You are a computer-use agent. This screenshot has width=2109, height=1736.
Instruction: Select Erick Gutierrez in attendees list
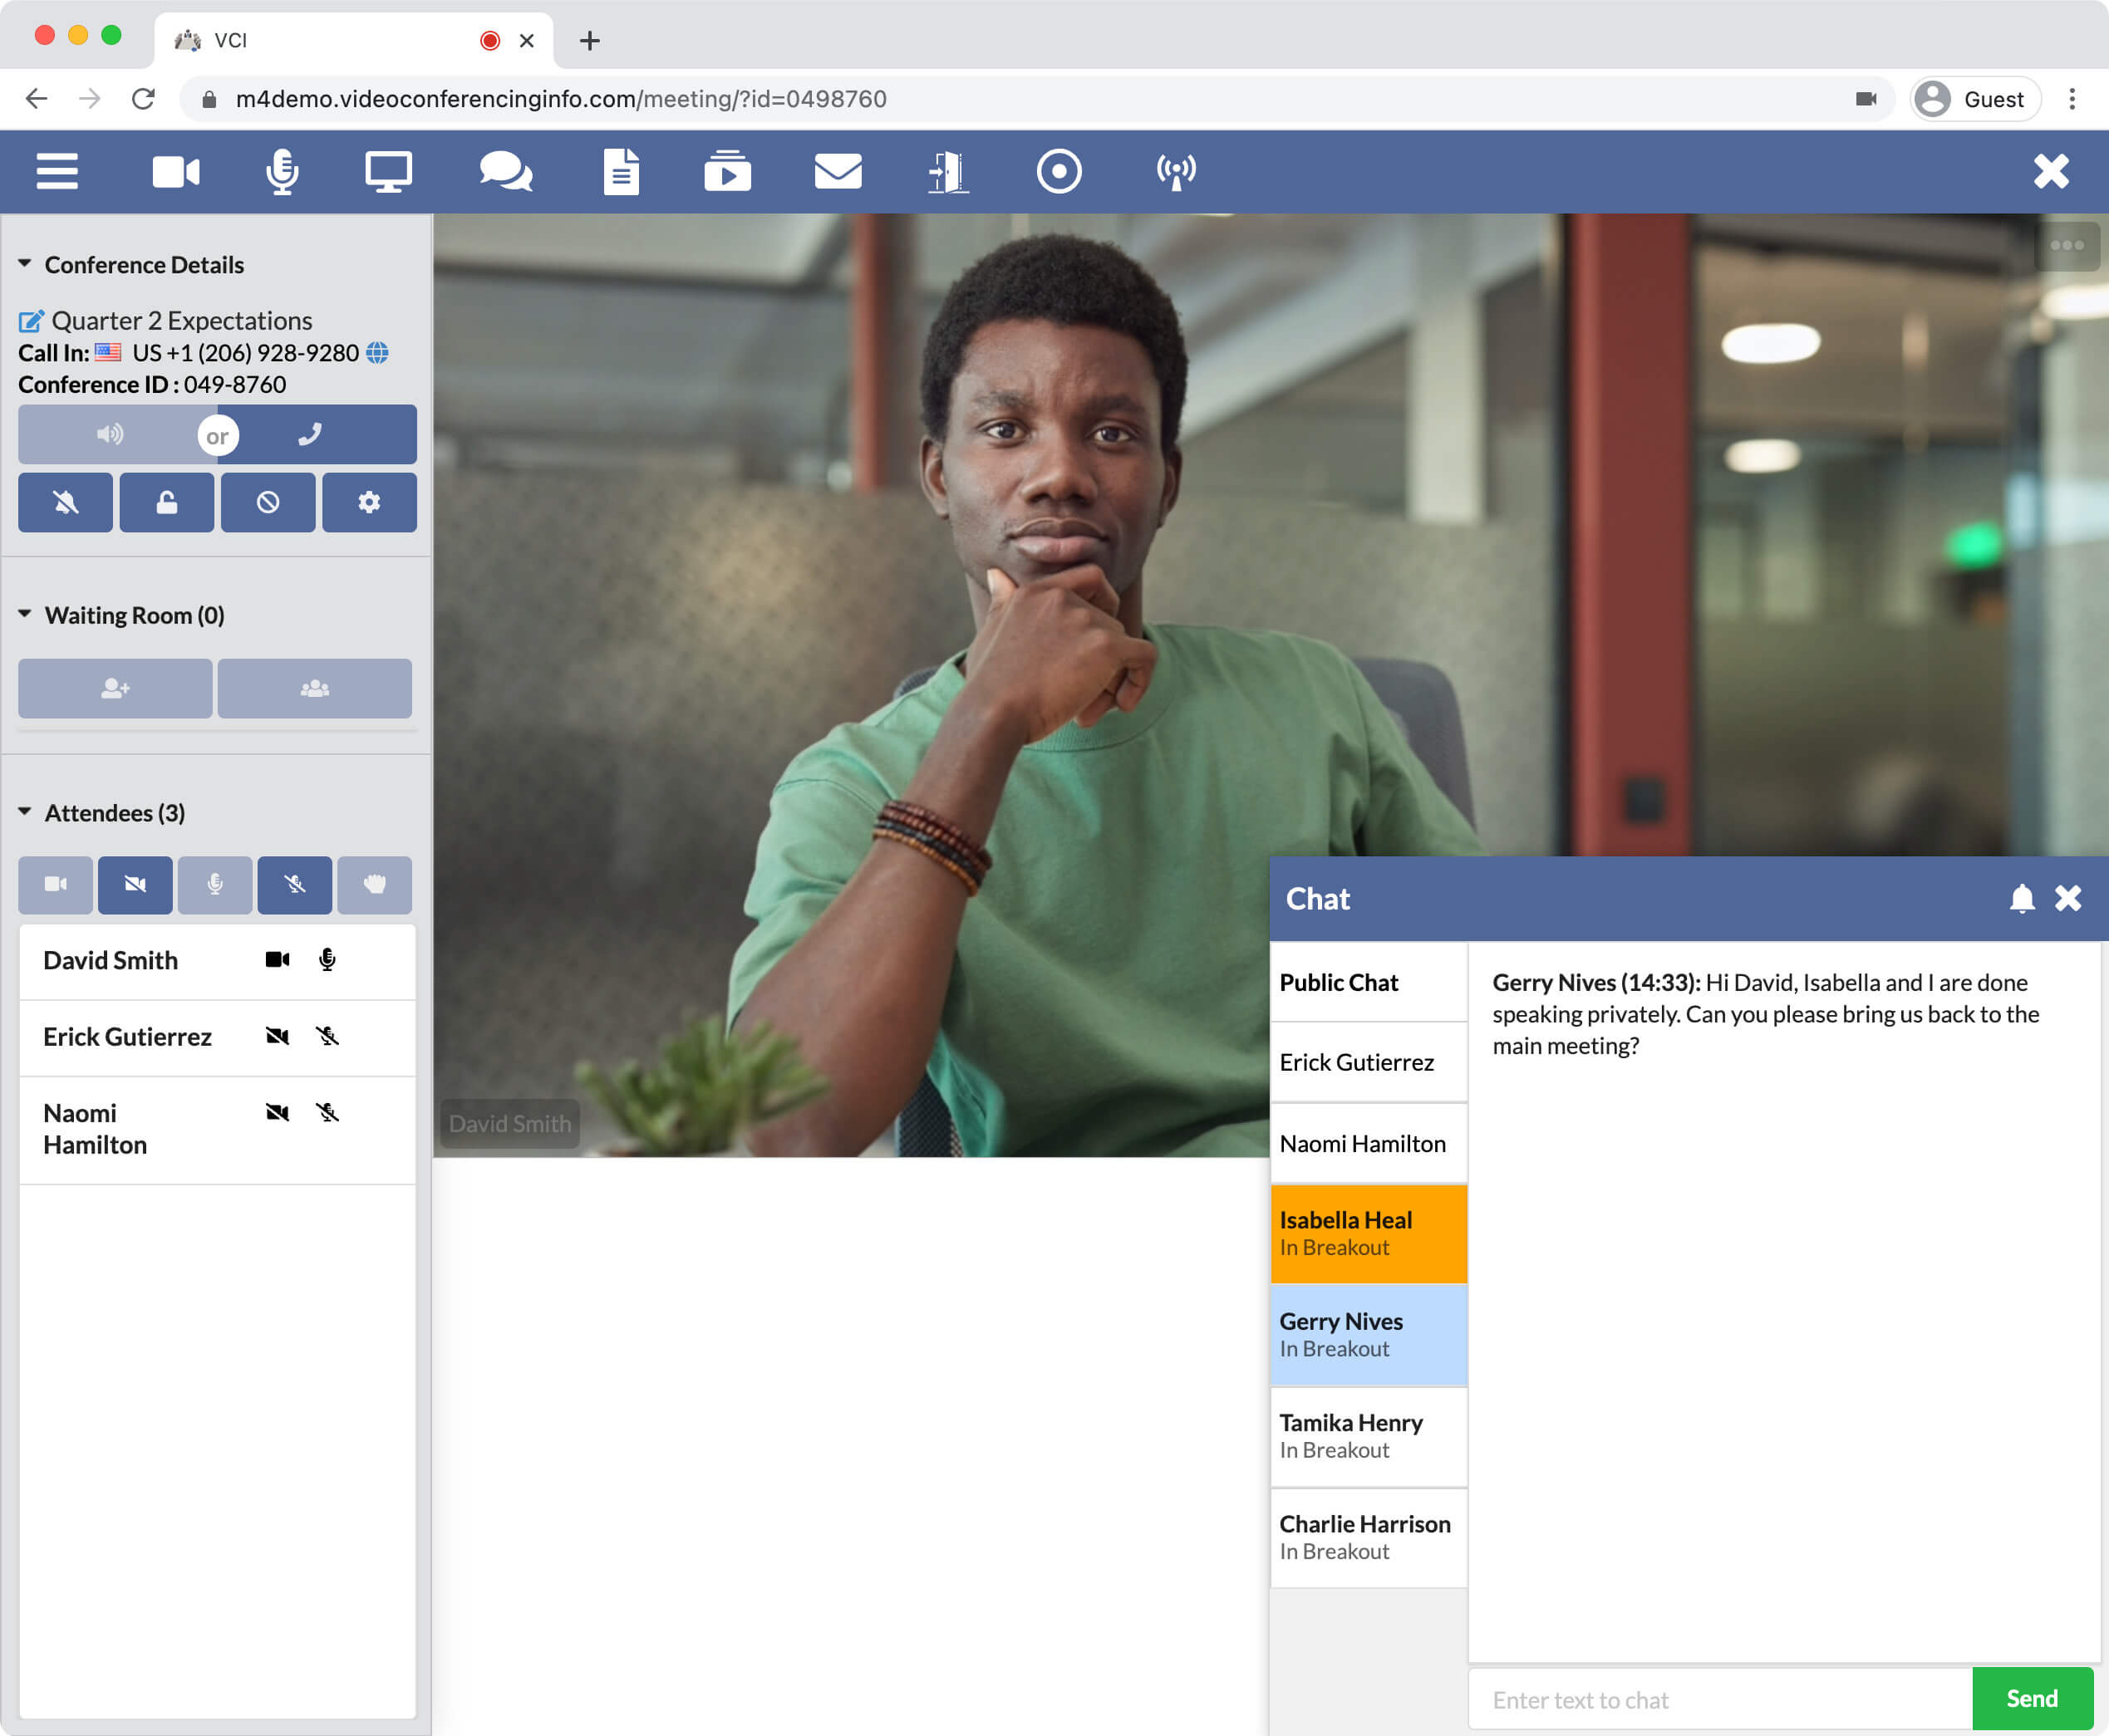point(217,1038)
